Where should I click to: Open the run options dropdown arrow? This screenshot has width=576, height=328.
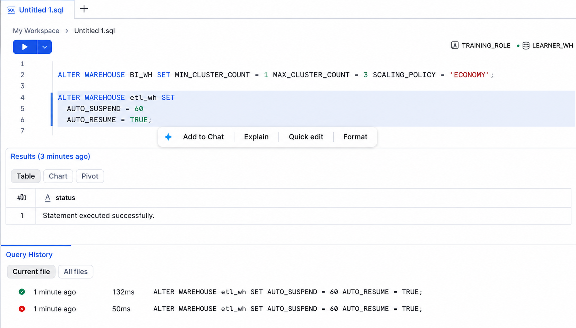[x=44, y=47]
